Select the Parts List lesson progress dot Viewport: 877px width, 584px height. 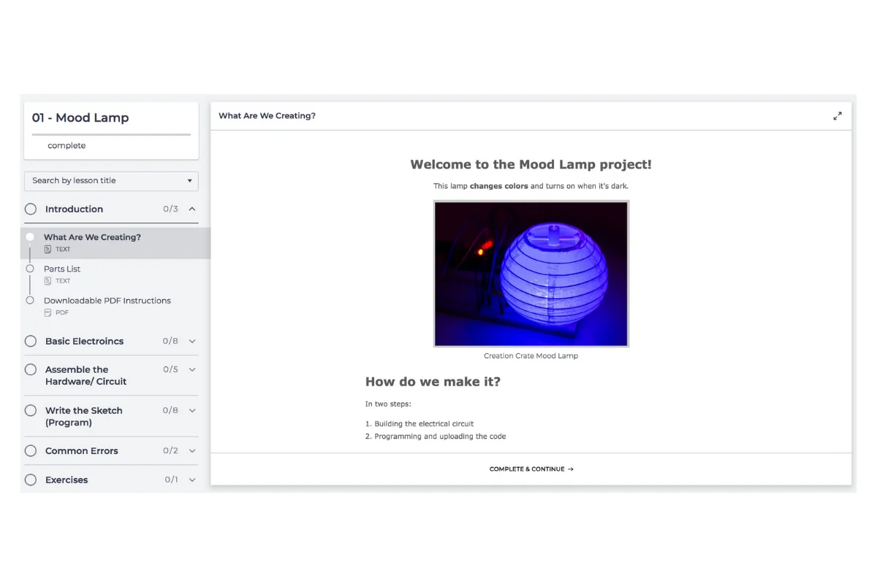click(30, 269)
